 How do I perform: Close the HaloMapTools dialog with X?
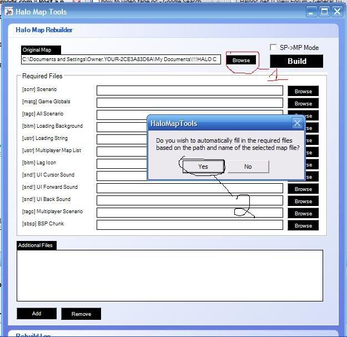tap(297, 123)
